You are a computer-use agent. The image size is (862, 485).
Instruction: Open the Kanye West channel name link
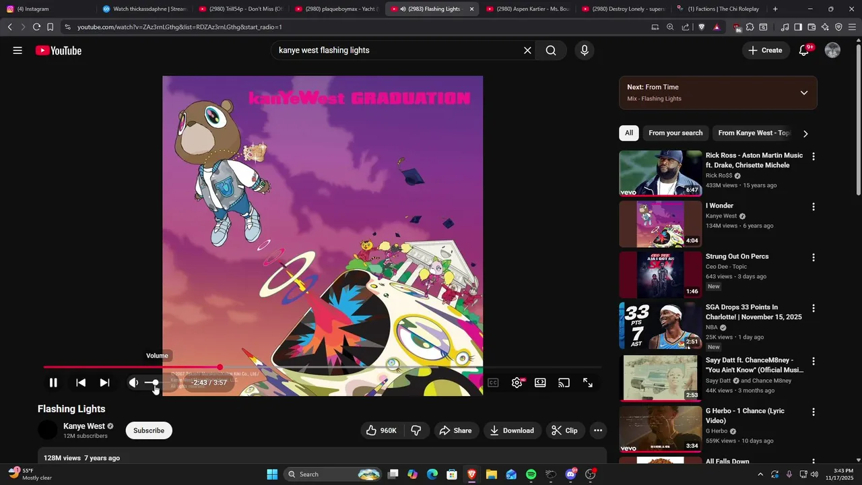84,426
